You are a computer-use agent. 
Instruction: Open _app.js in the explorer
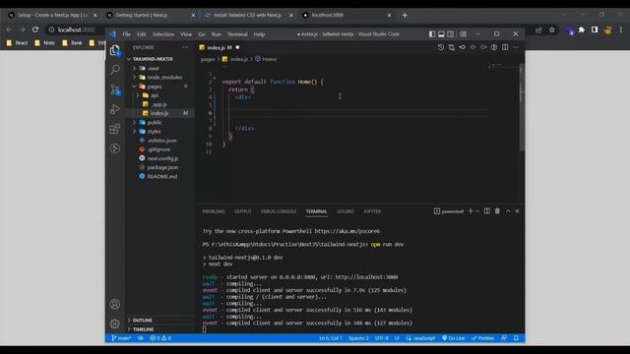159,104
